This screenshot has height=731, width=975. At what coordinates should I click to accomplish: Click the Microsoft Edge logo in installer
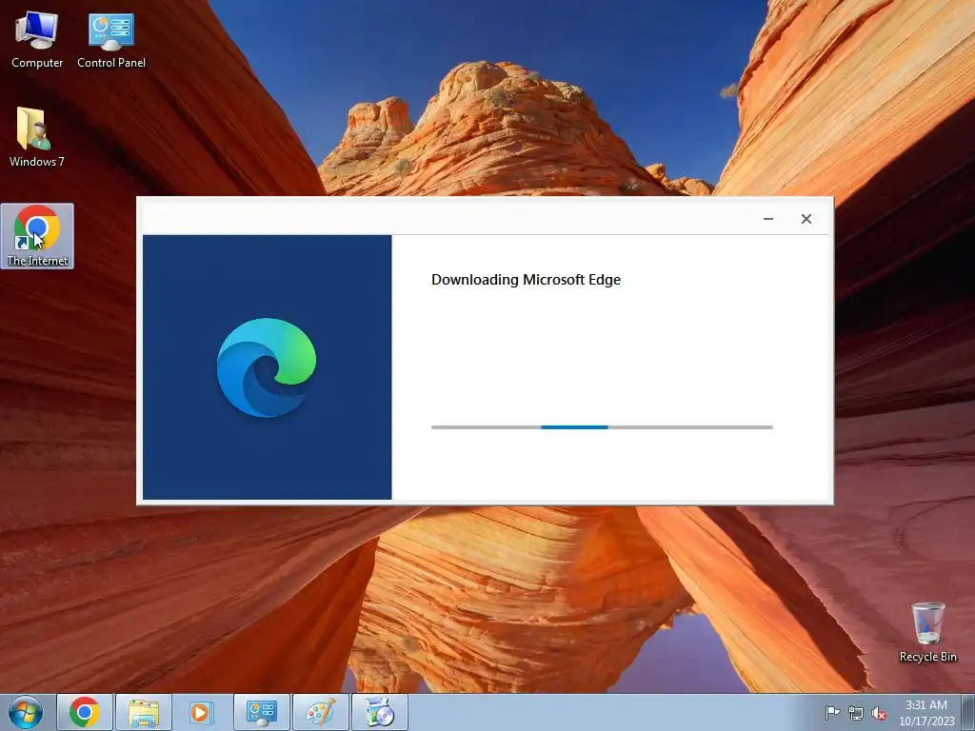(267, 366)
